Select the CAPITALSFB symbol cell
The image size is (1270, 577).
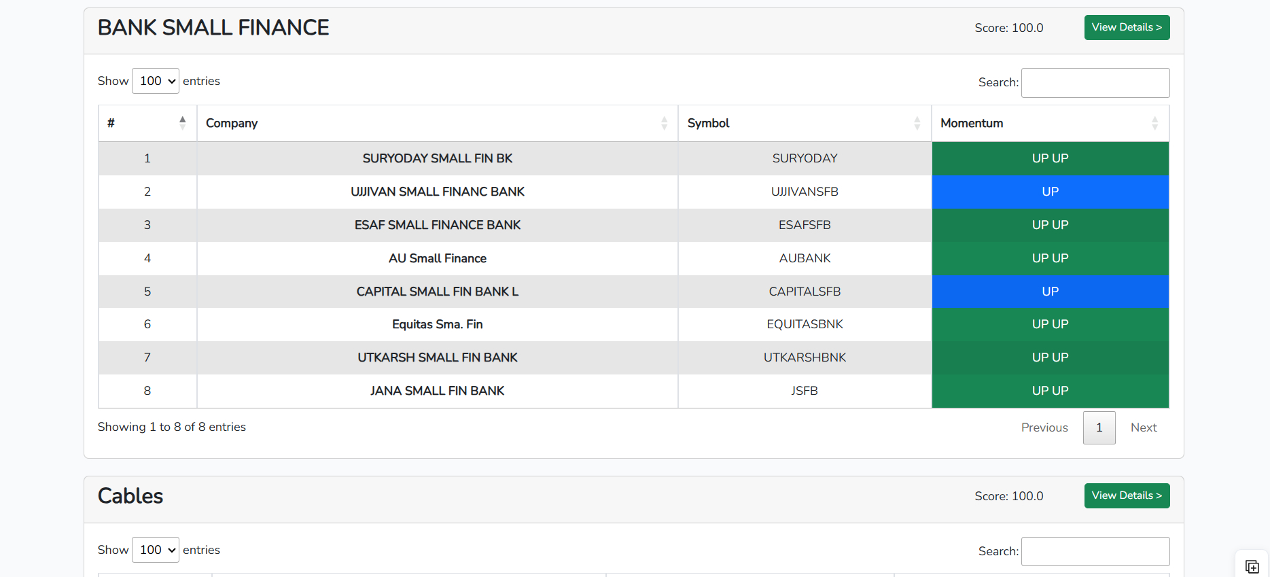click(x=805, y=292)
